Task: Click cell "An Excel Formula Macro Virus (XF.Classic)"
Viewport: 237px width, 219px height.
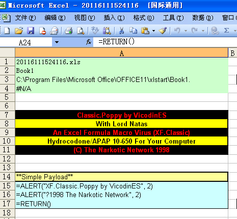Action: coord(122,132)
